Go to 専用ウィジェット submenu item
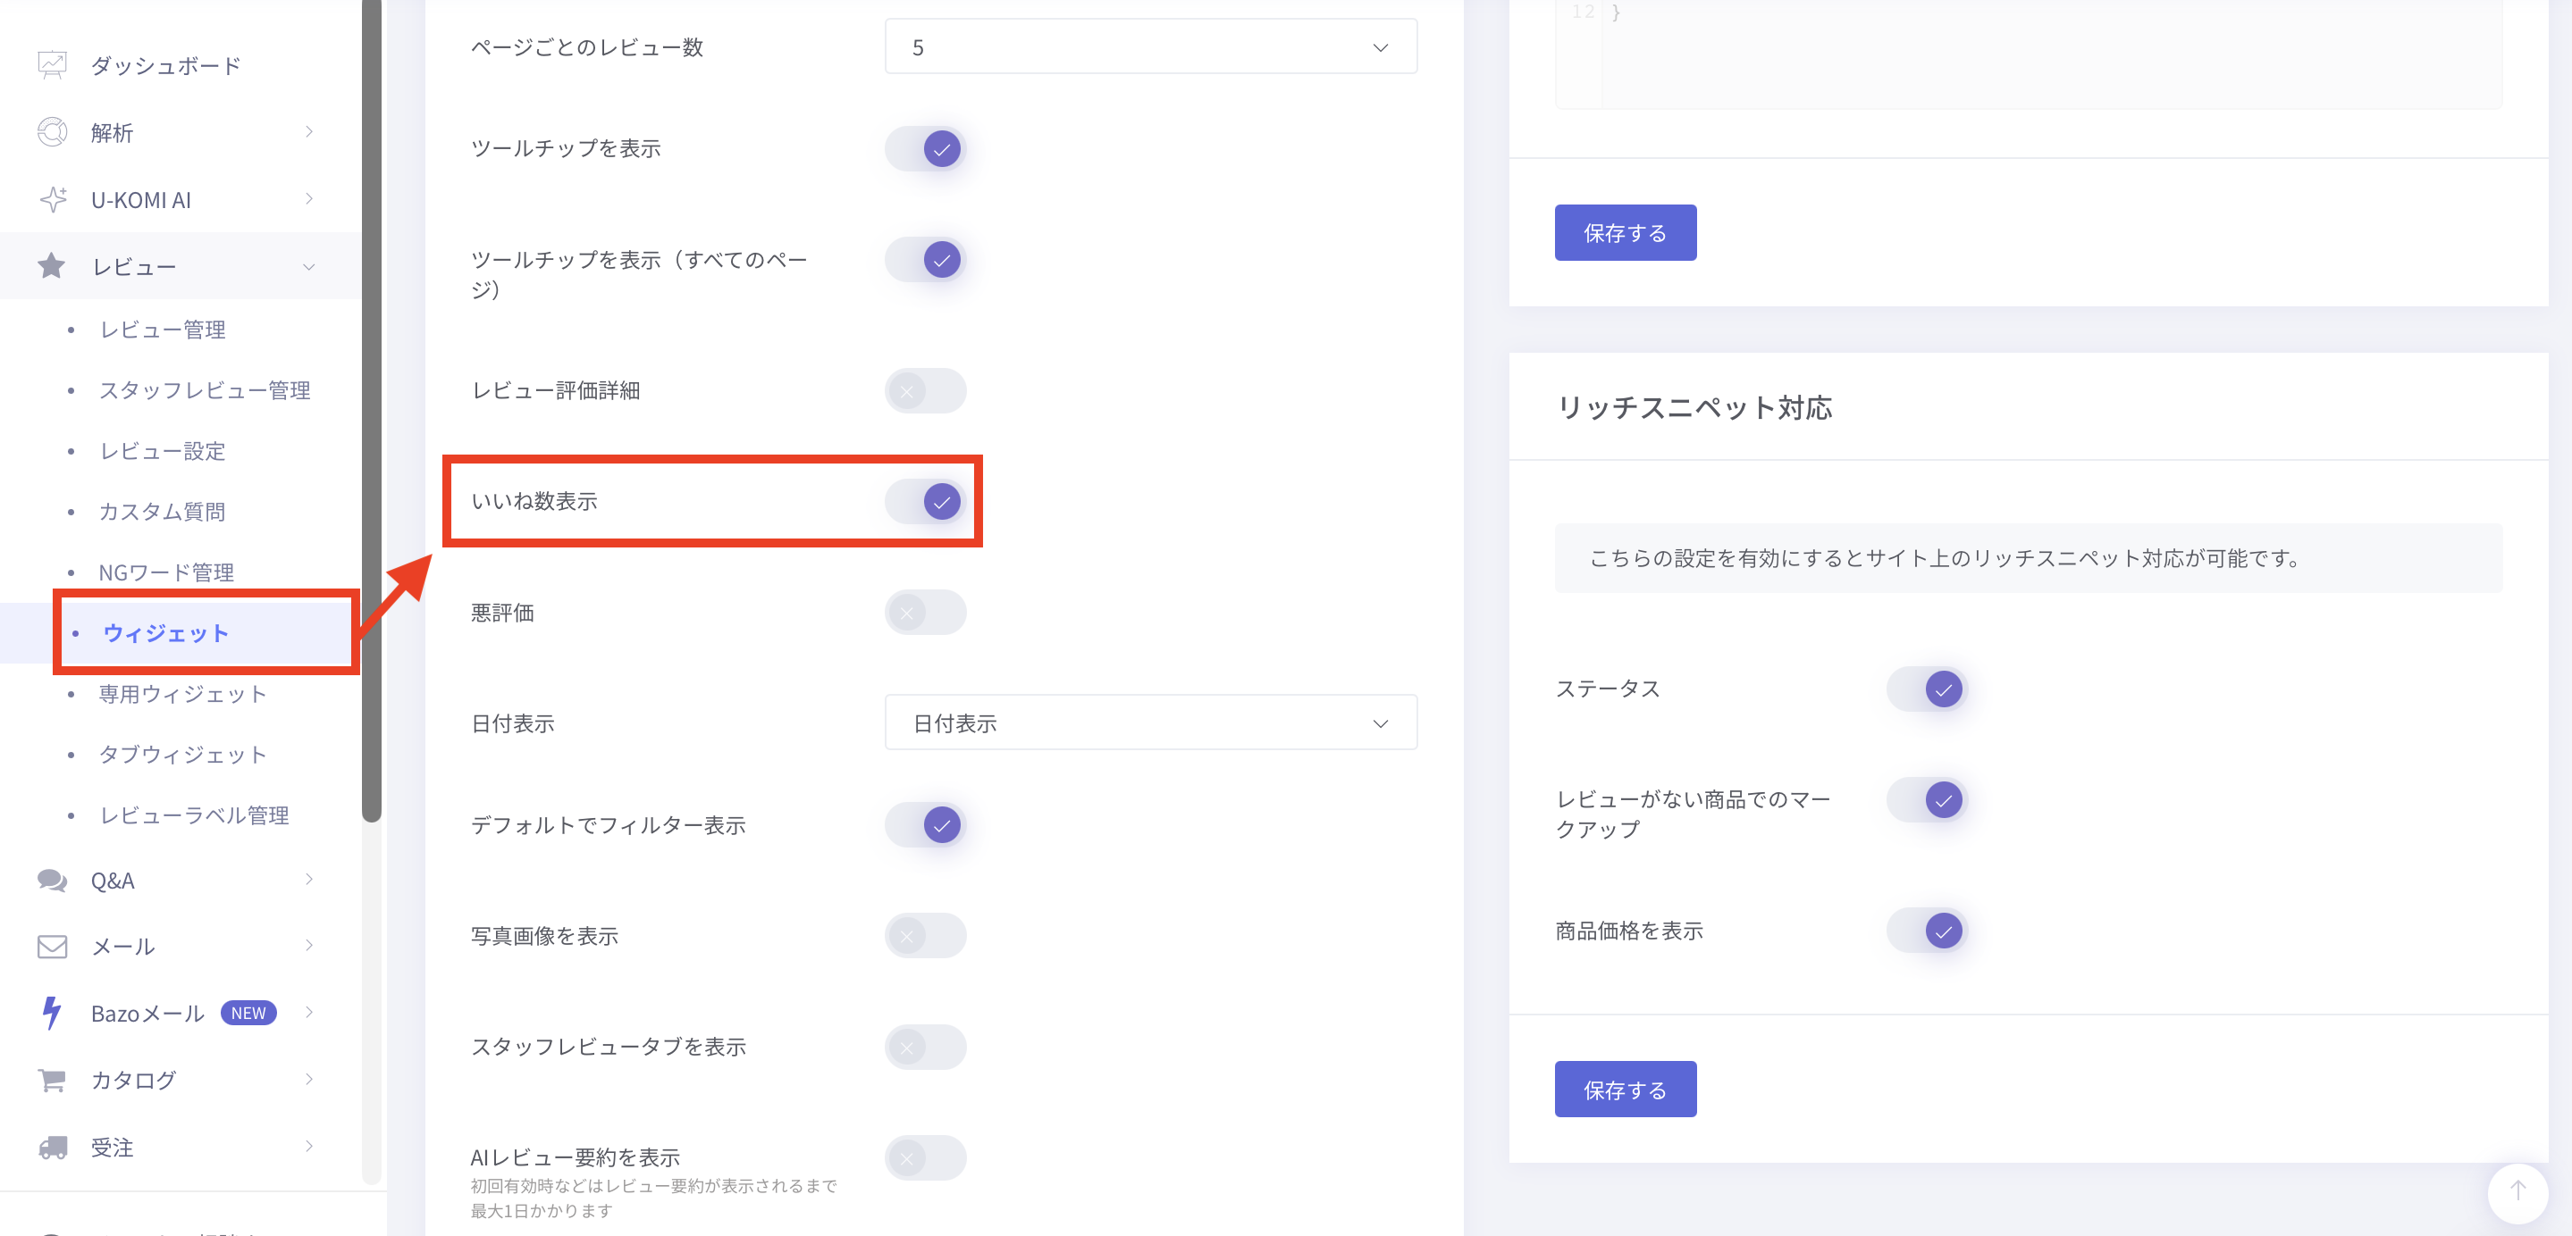Screen dimensions: 2572x1236 [x=182, y=693]
